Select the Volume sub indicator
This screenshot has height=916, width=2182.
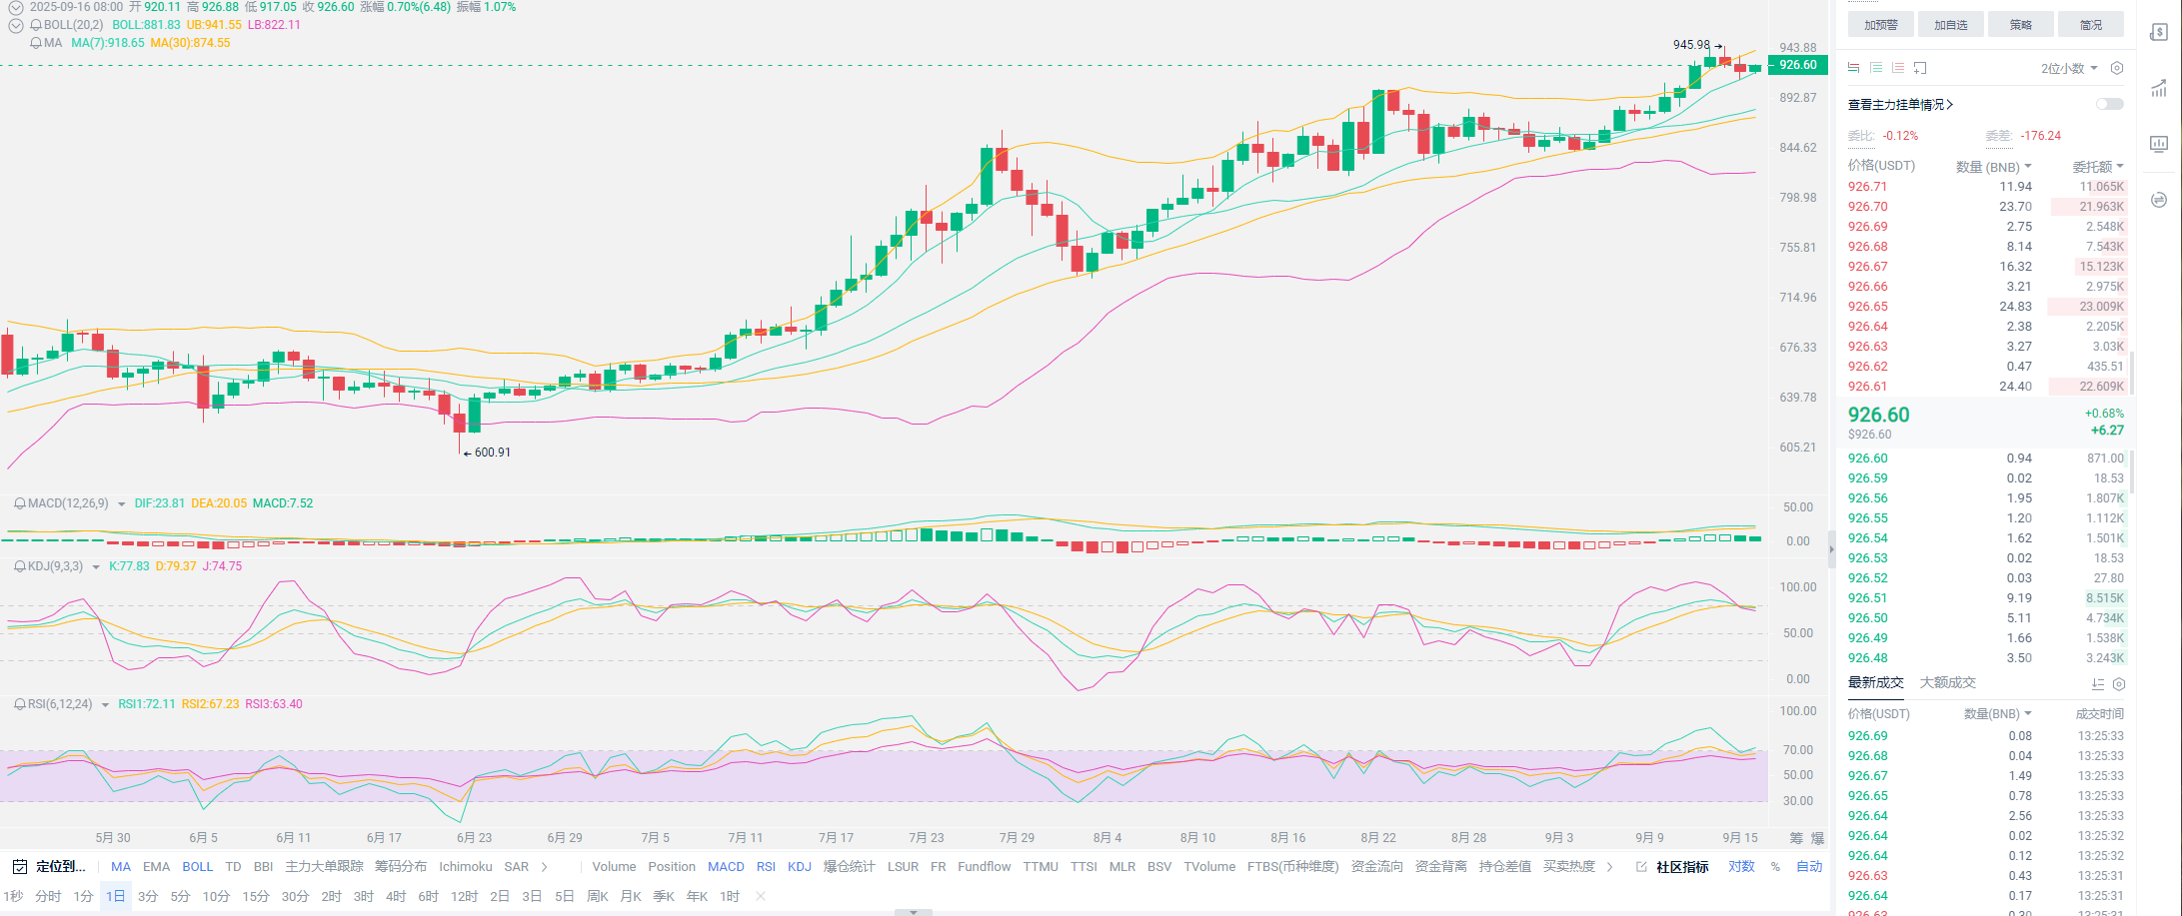point(614,867)
